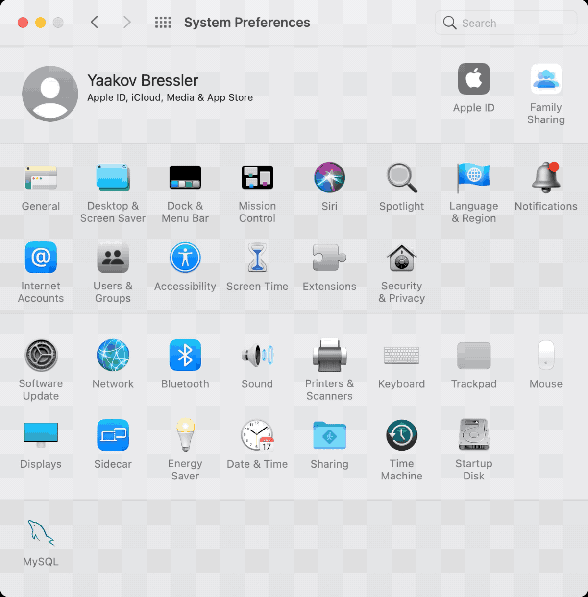This screenshot has width=588, height=597.
Task: Click in the Search field
Action: [x=506, y=23]
